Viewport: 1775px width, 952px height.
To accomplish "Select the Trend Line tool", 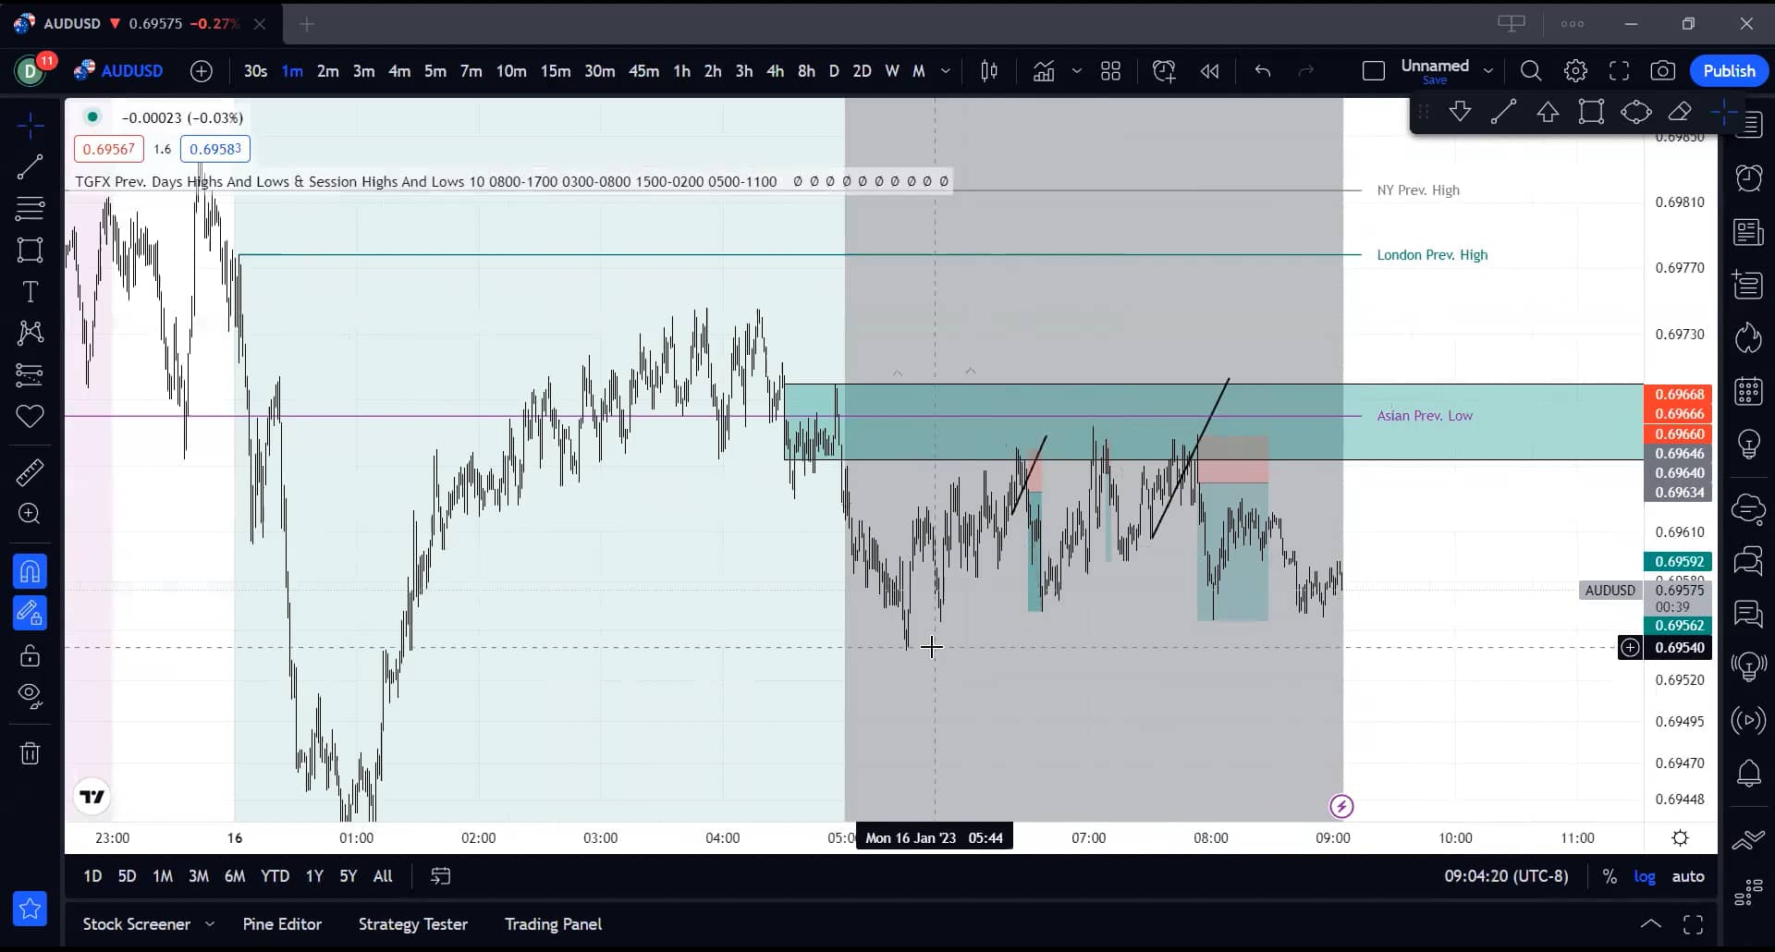I will [31, 166].
